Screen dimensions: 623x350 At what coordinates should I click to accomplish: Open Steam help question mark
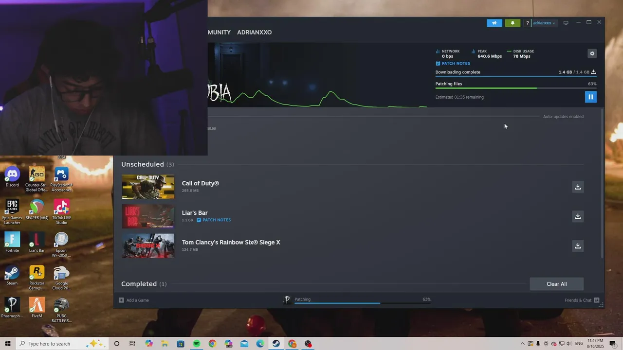[527, 23]
